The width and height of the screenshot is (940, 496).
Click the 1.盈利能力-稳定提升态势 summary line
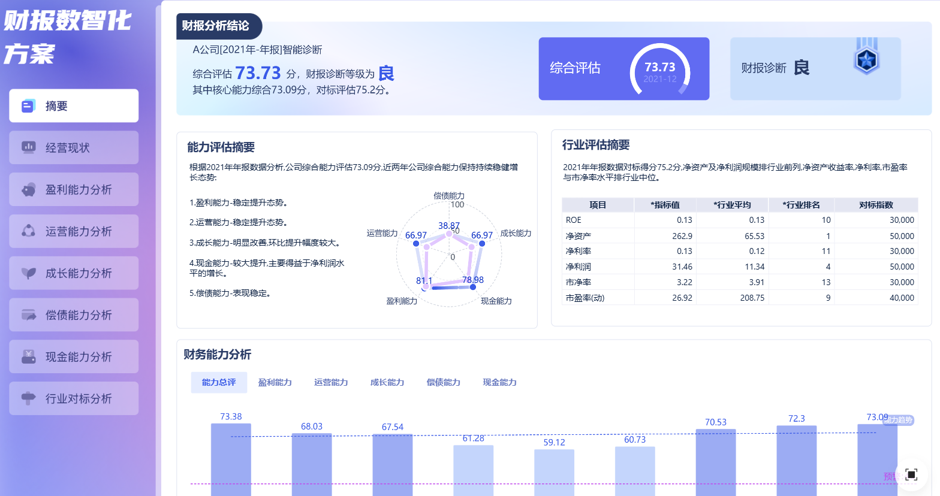(x=239, y=203)
